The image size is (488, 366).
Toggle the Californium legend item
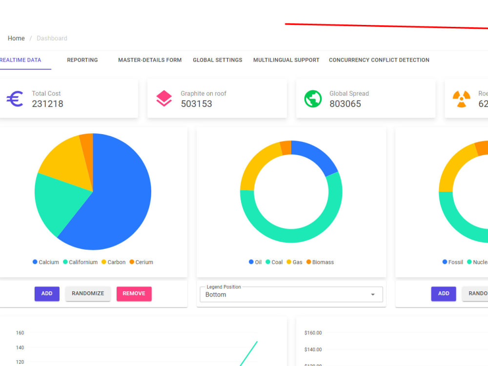click(x=81, y=262)
